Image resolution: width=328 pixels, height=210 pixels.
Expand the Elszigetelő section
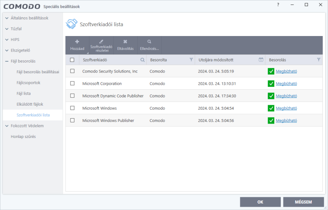(7, 50)
